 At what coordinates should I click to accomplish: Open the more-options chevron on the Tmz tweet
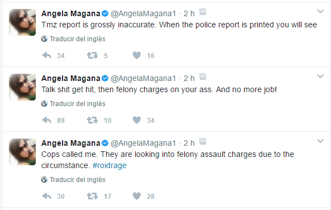tap(320, 11)
